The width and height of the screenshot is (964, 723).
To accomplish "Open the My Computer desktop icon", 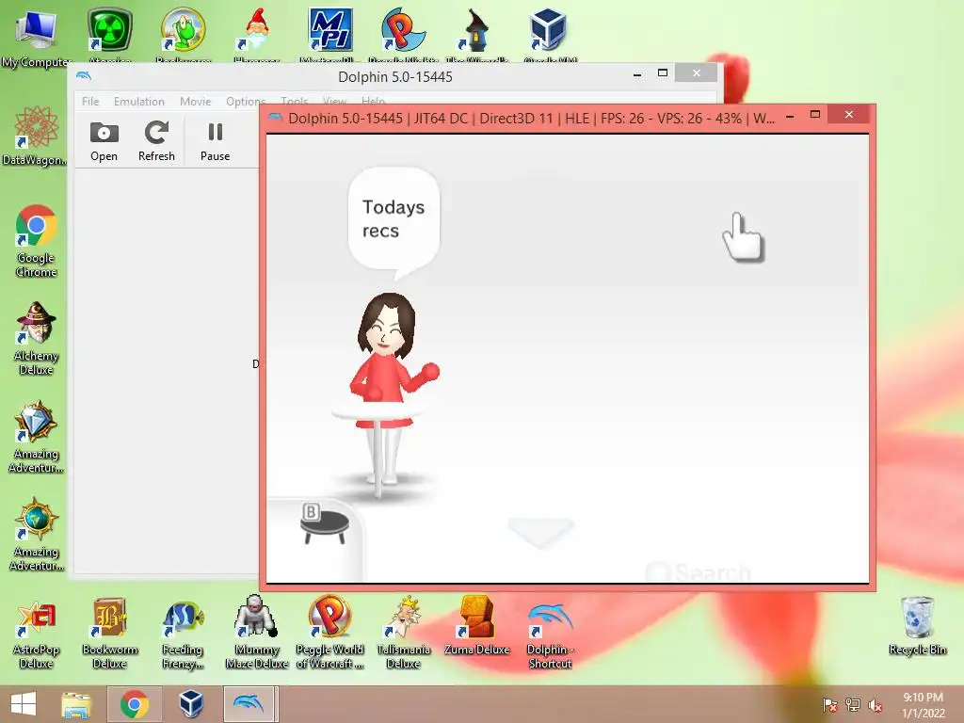I will 36,37.
